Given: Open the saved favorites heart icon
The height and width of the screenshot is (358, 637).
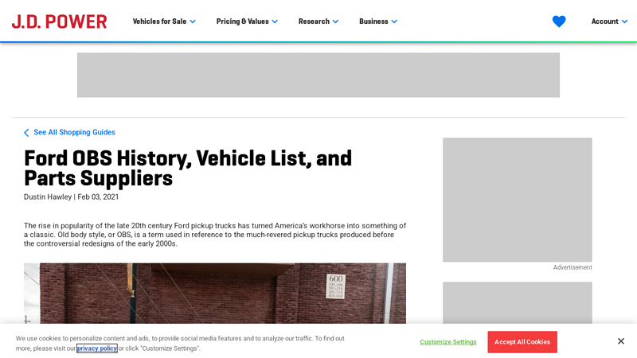Looking at the screenshot, I should [559, 21].
